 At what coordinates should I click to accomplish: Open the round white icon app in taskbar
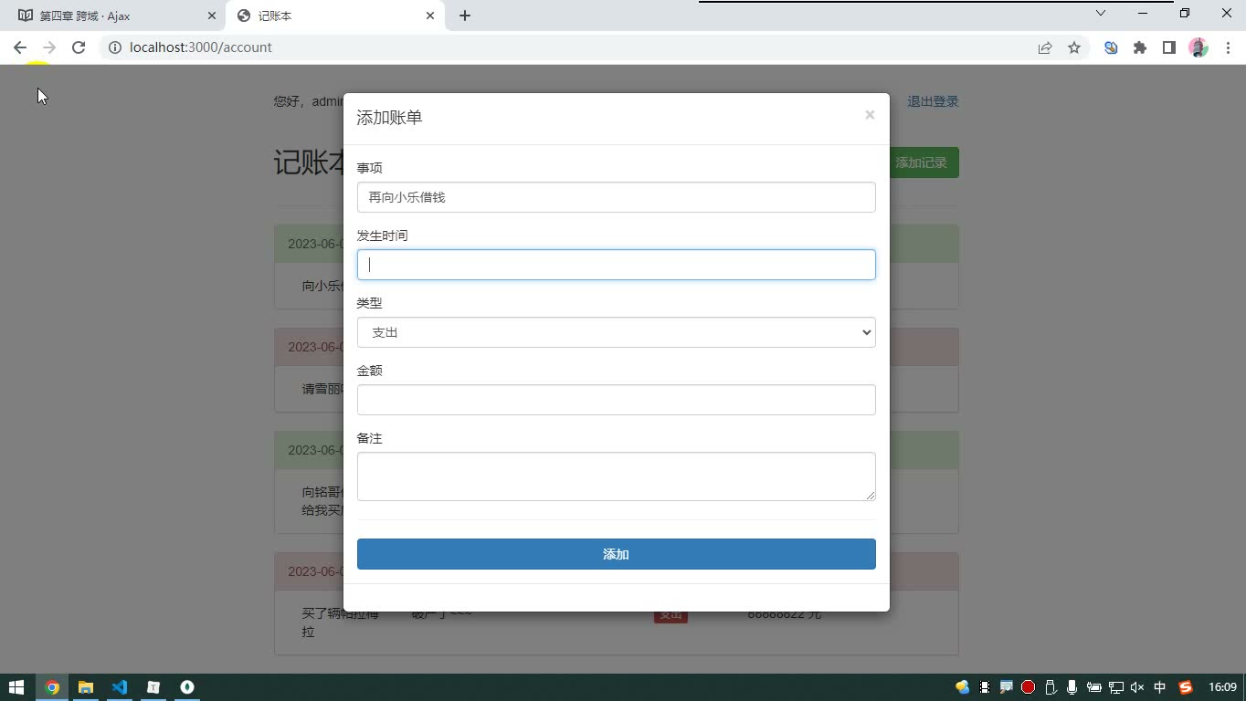pyautogui.click(x=187, y=687)
